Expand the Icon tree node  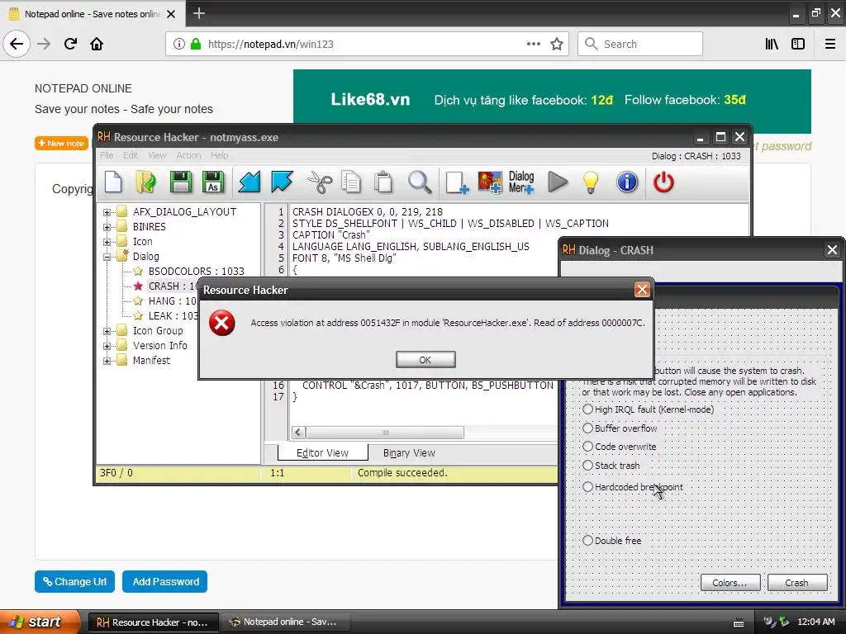107,242
